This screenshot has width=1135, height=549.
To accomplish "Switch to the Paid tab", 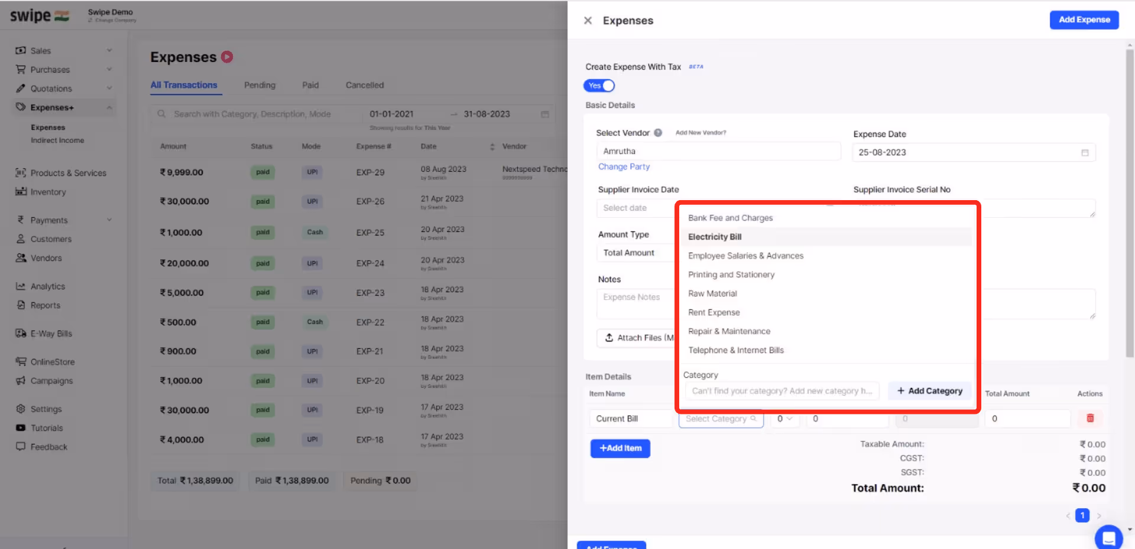I will tap(310, 85).
